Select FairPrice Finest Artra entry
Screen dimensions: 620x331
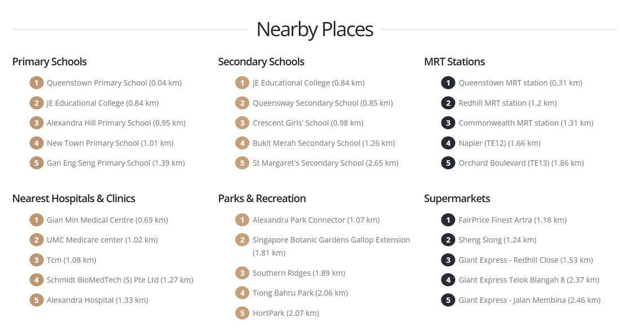(512, 220)
